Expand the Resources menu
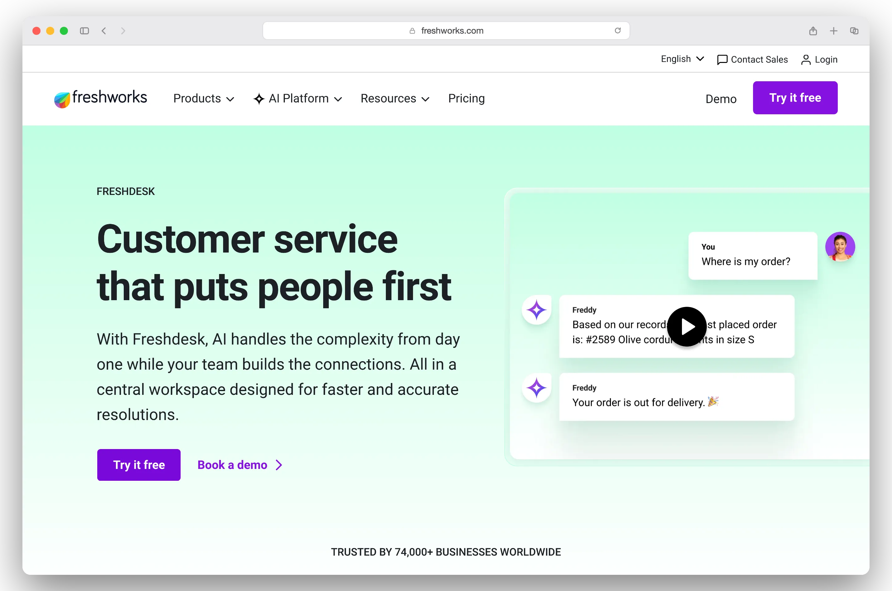Screen dimensions: 892x591 pyautogui.click(x=395, y=99)
